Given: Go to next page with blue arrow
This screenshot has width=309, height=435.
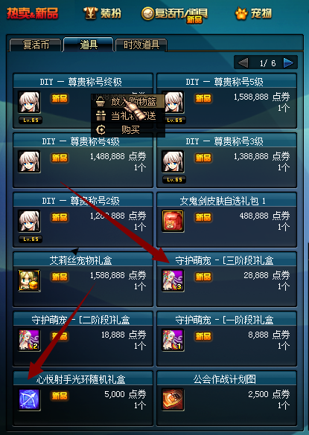Looking at the screenshot, I should 288,63.
